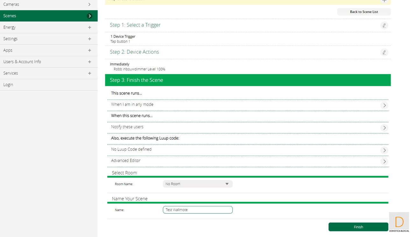Image resolution: width=414 pixels, height=237 pixels.
Task: Click the Domotica-blog logo watermark
Action: pos(399,222)
